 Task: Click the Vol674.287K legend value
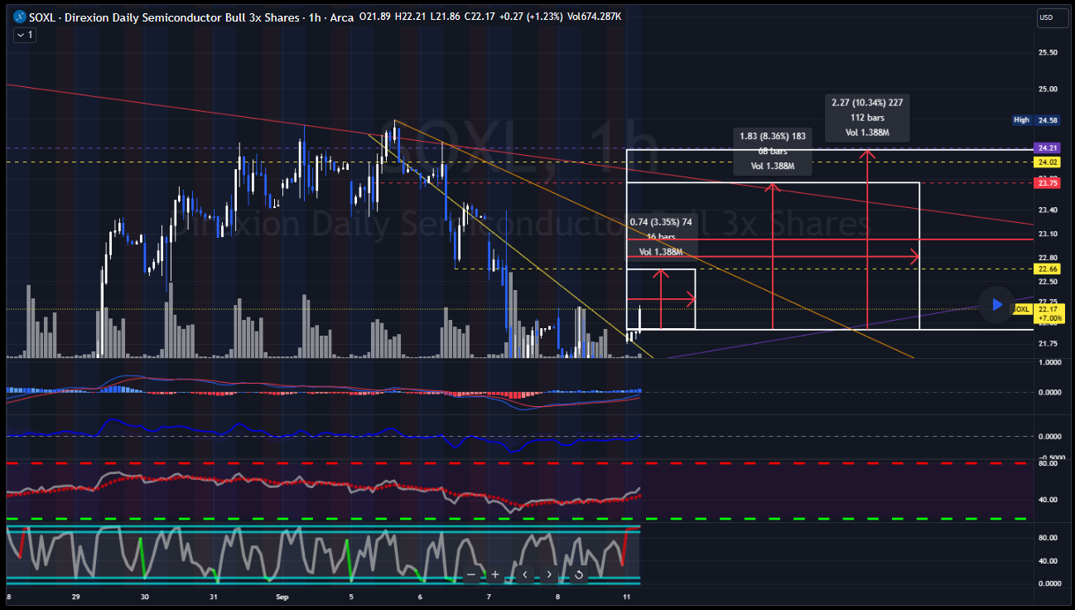click(593, 17)
